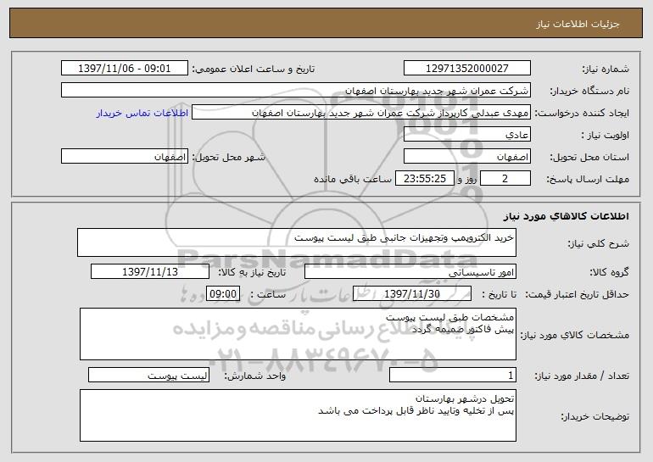
Task: Click the label تعداد / مقدار مورد نیاز
Action: pyautogui.click(x=582, y=376)
